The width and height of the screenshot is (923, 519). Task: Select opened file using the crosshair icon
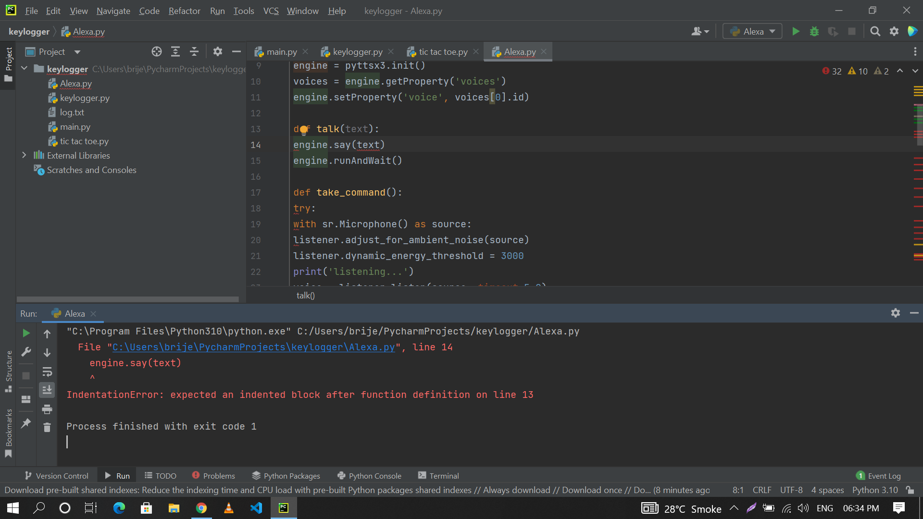[156, 51]
